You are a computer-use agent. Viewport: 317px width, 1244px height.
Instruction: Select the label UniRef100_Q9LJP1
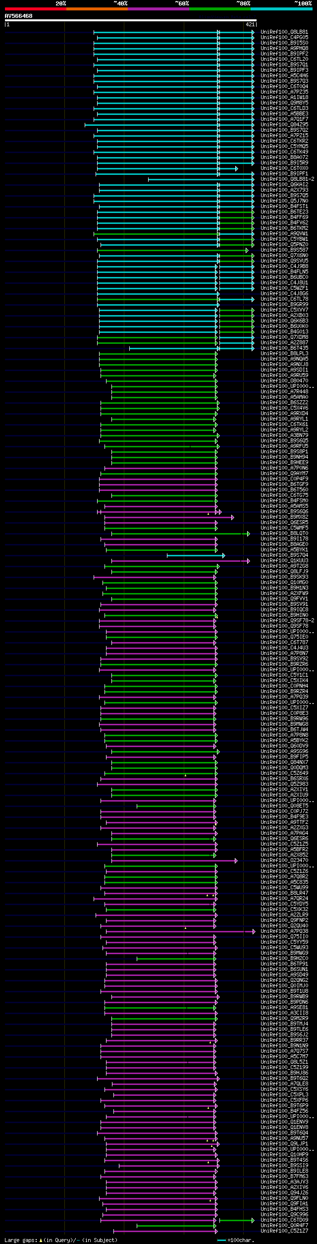tap(284, 1143)
